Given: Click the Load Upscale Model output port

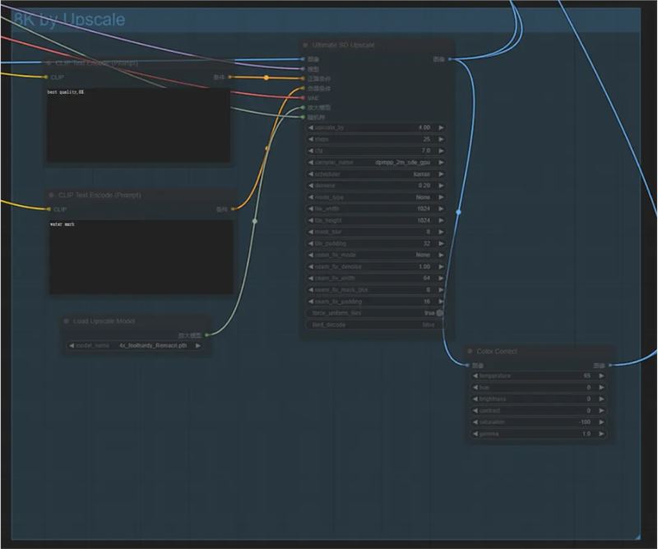Looking at the screenshot, I should (206, 334).
